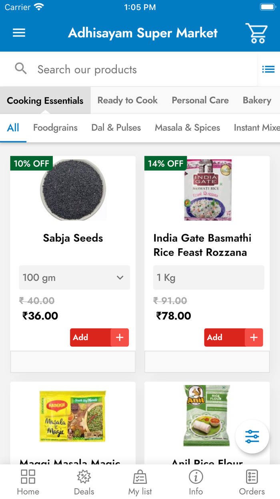Open the Deals section in bottom bar
Image resolution: width=280 pixels, height=499 pixels.
point(84,481)
